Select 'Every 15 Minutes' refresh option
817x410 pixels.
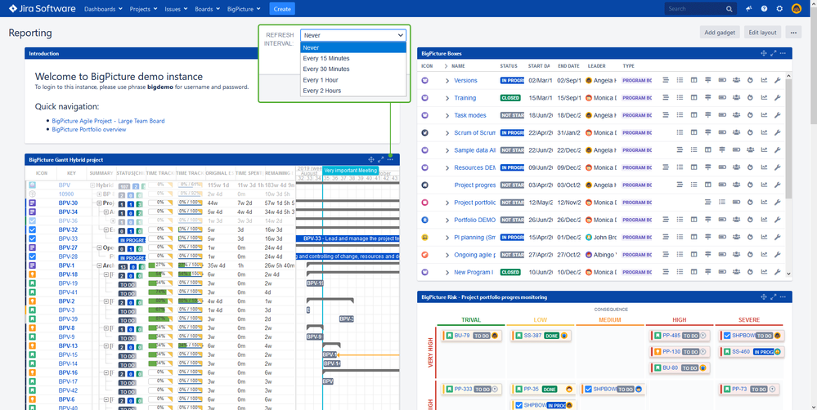click(x=353, y=58)
